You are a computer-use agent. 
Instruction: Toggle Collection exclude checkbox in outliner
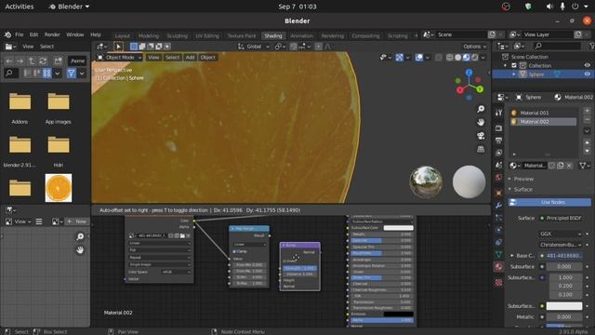pyautogui.click(x=514, y=65)
